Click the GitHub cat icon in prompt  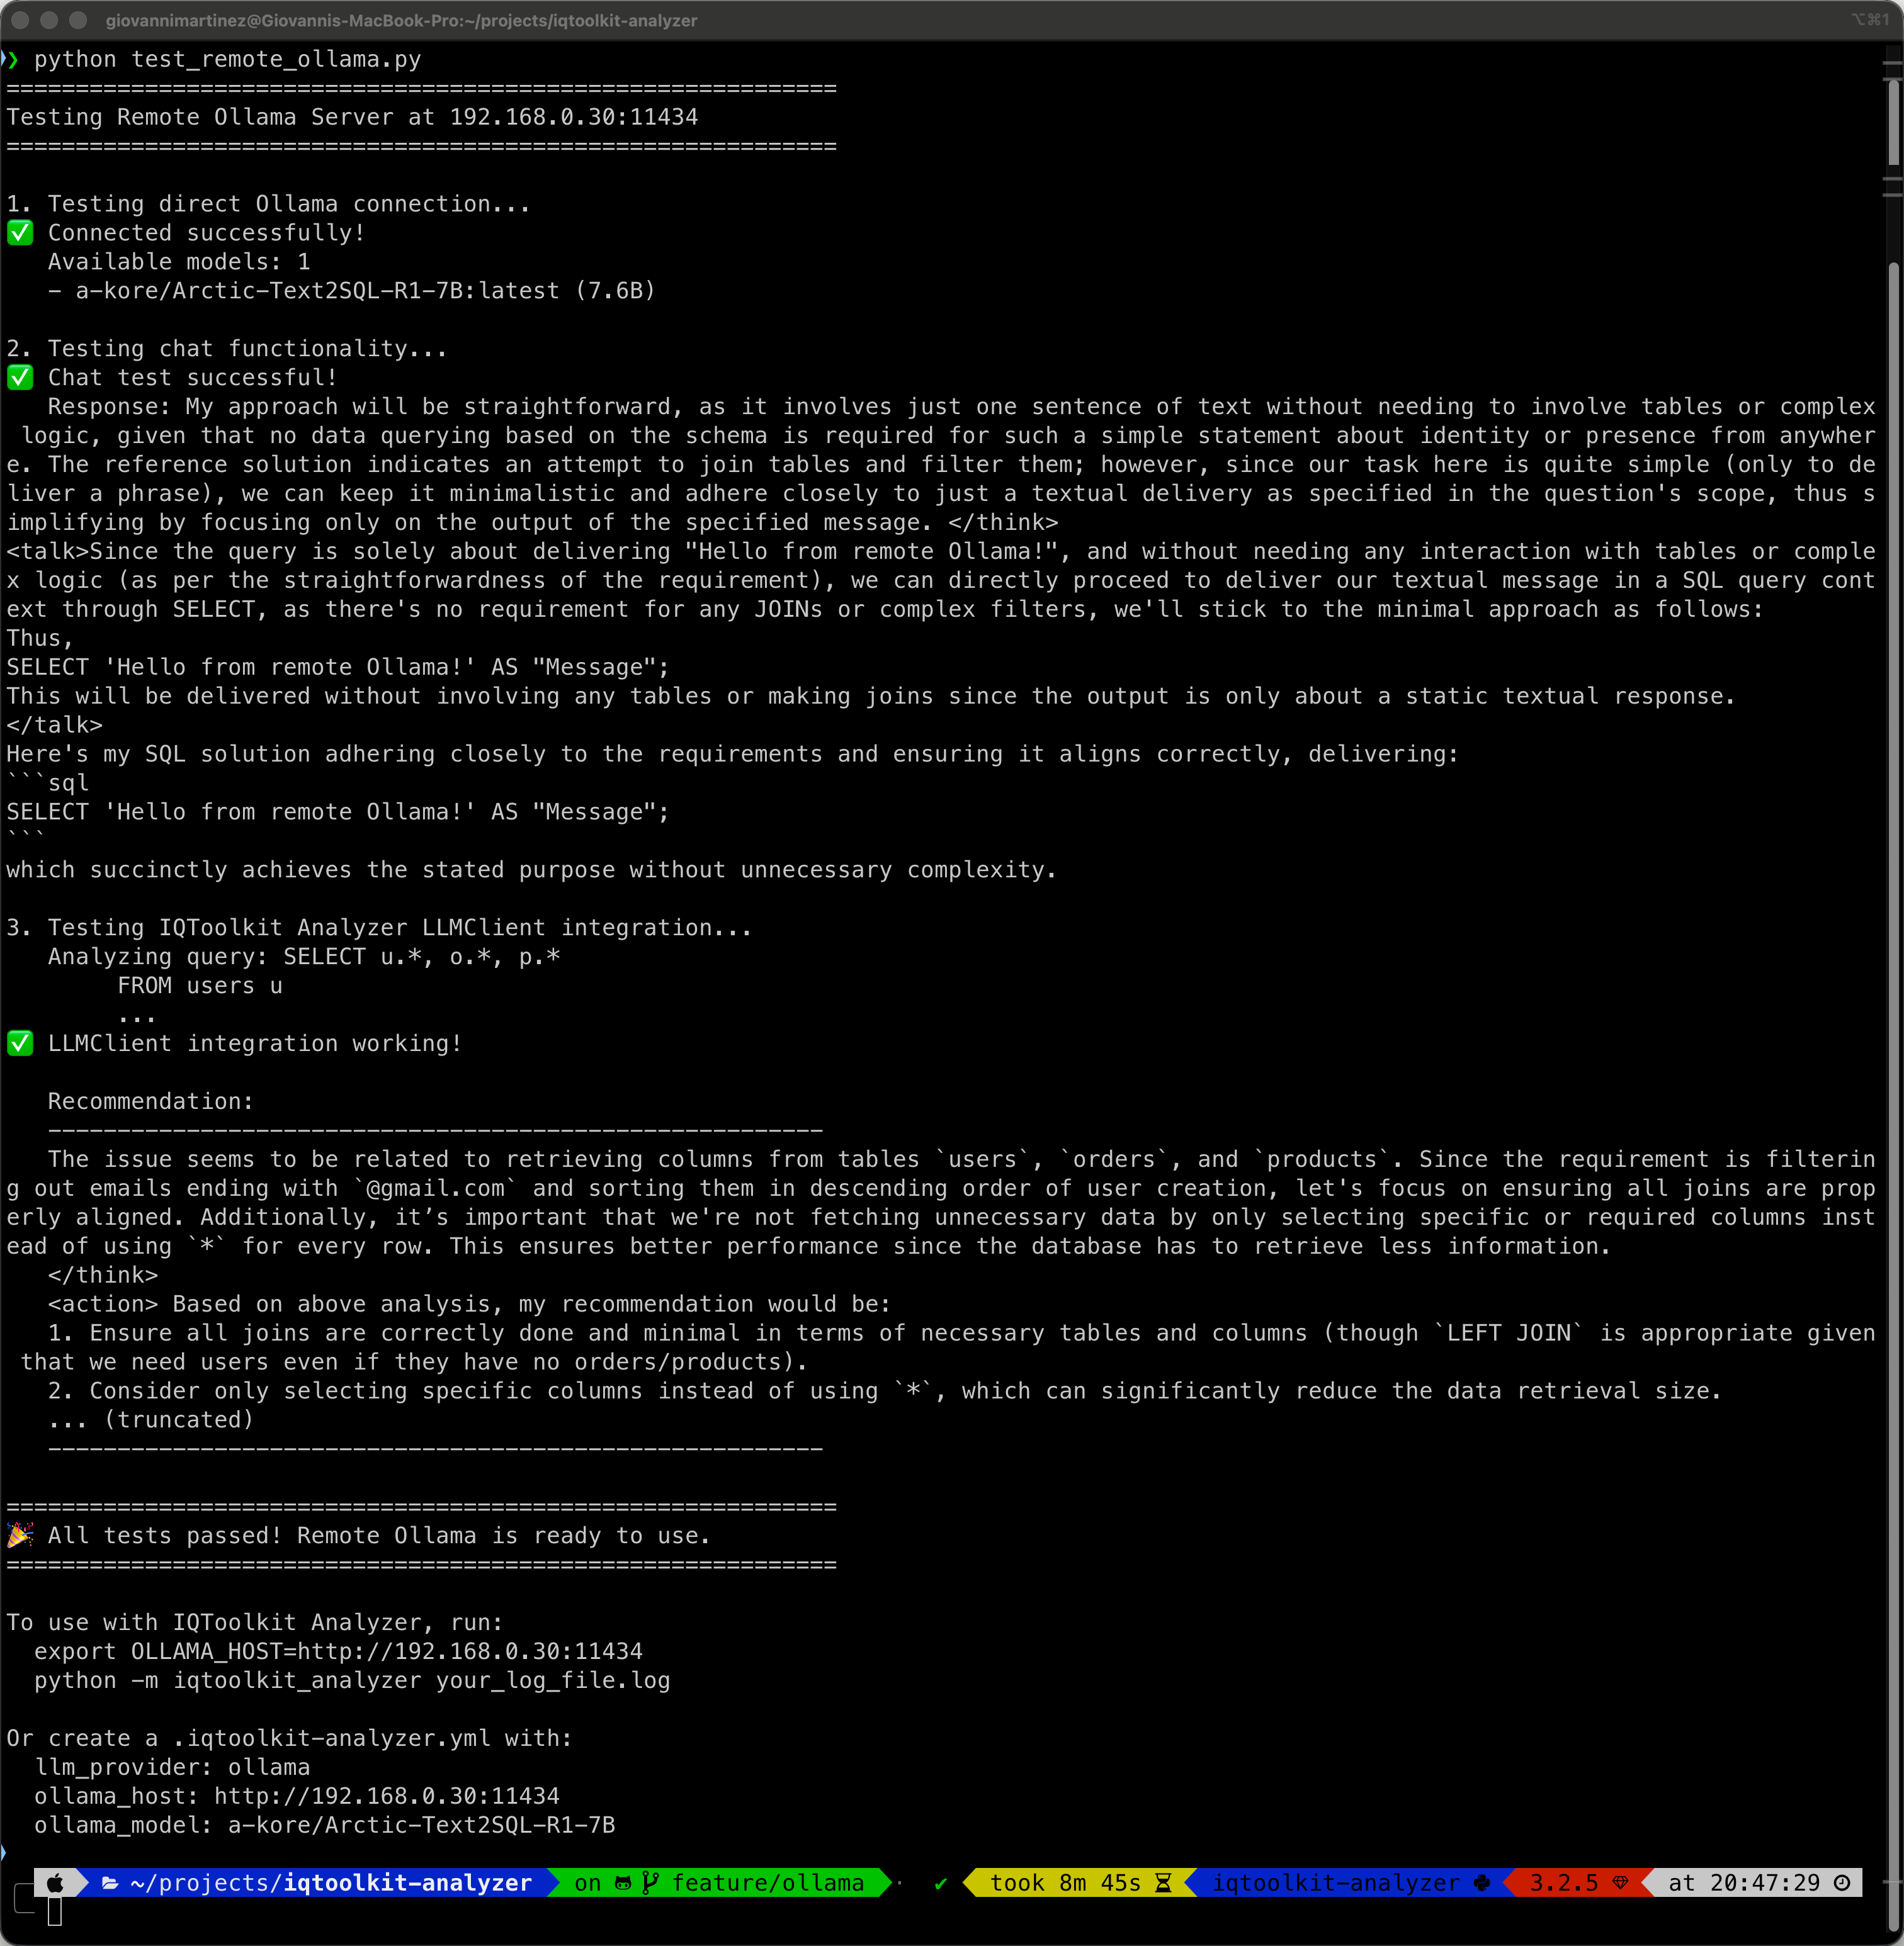click(x=623, y=1882)
